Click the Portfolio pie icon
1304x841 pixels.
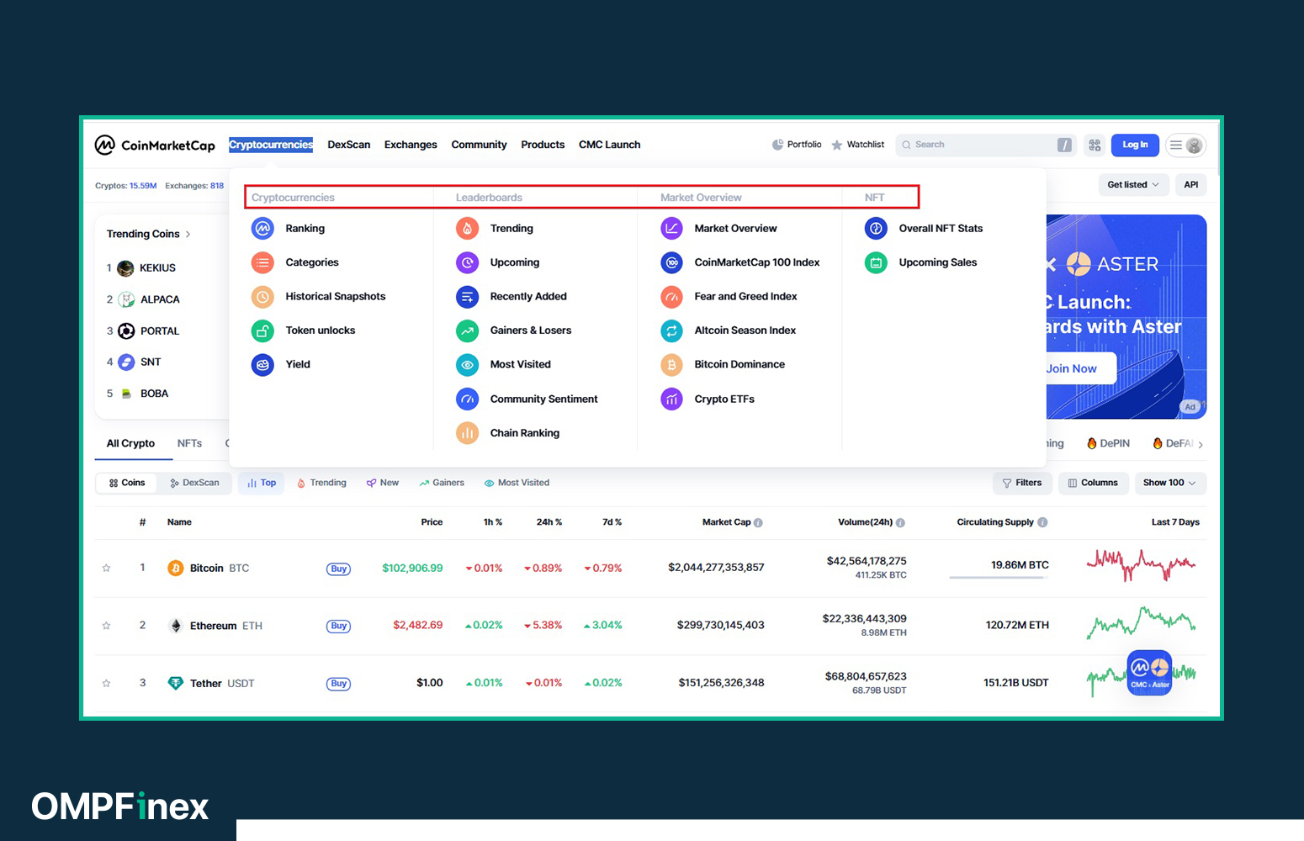coord(777,145)
